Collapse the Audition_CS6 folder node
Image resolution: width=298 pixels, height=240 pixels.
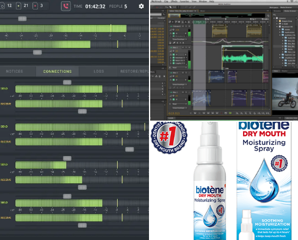(x=280, y=35)
